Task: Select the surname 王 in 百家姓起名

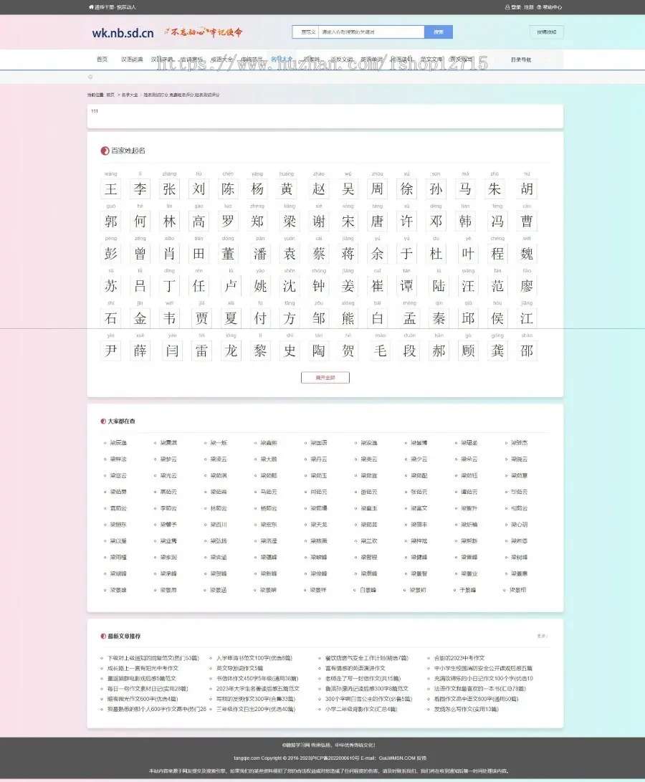Action: (110, 189)
